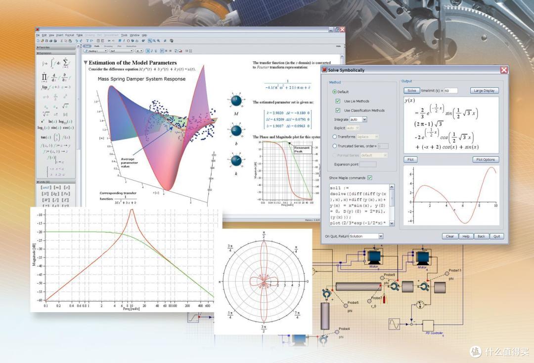Insert the tan(a) template from Expression palette
The image size is (534, 363).
pyautogui.click(x=45, y=137)
